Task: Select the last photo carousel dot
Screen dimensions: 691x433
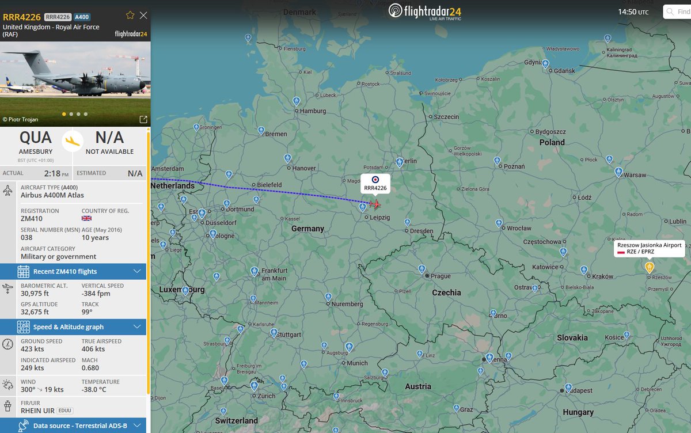Action: 86,114
